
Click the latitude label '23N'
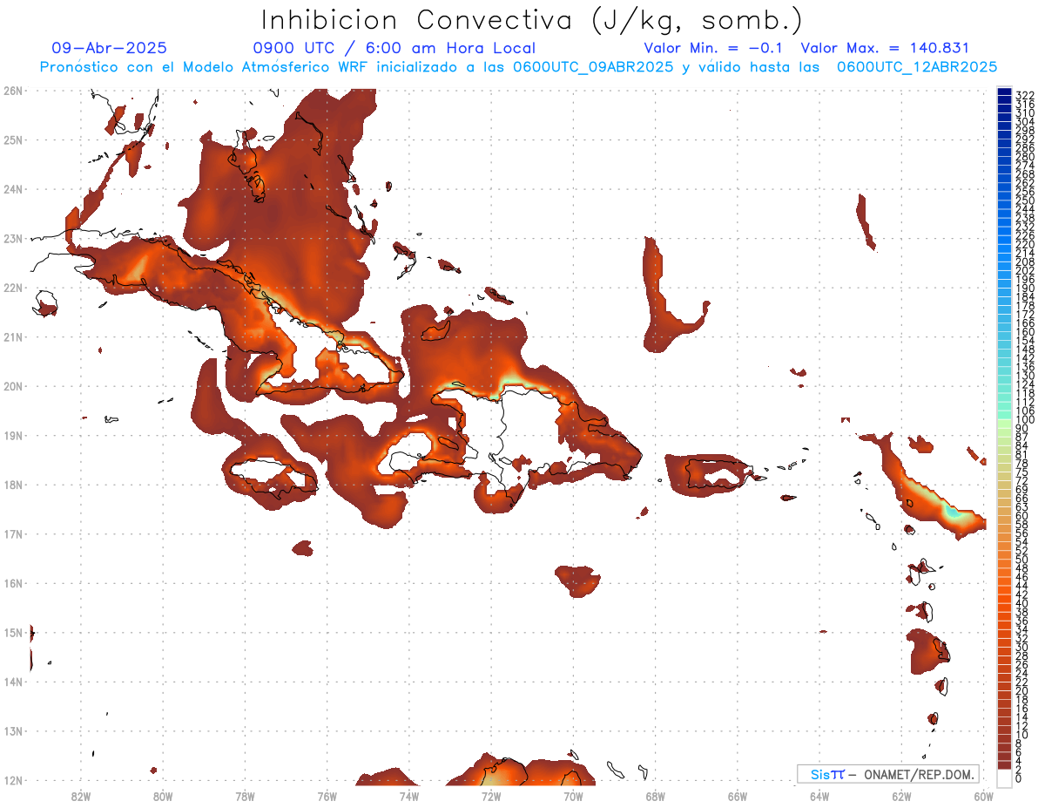click(13, 239)
